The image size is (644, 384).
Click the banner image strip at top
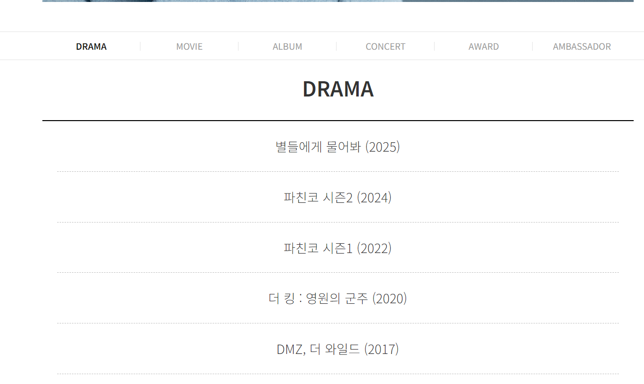click(338, 1)
